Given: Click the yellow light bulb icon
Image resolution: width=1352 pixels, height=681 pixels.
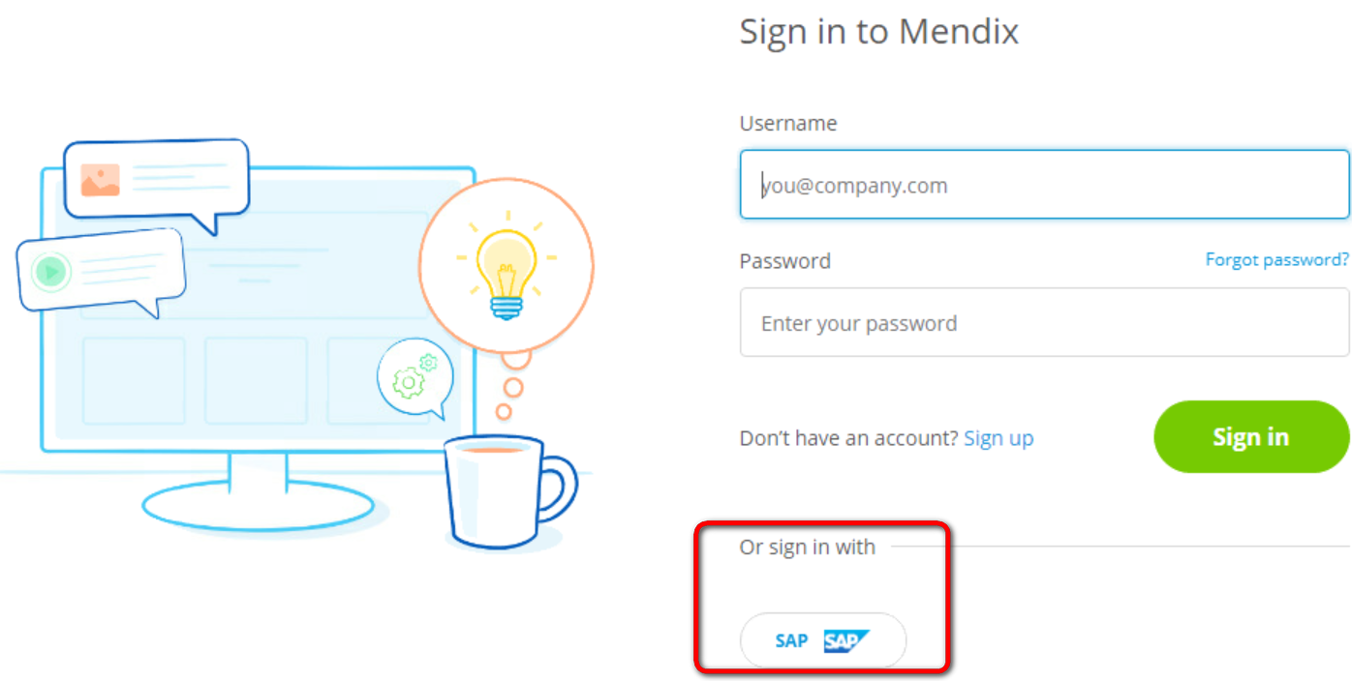Looking at the screenshot, I should pos(506,266).
